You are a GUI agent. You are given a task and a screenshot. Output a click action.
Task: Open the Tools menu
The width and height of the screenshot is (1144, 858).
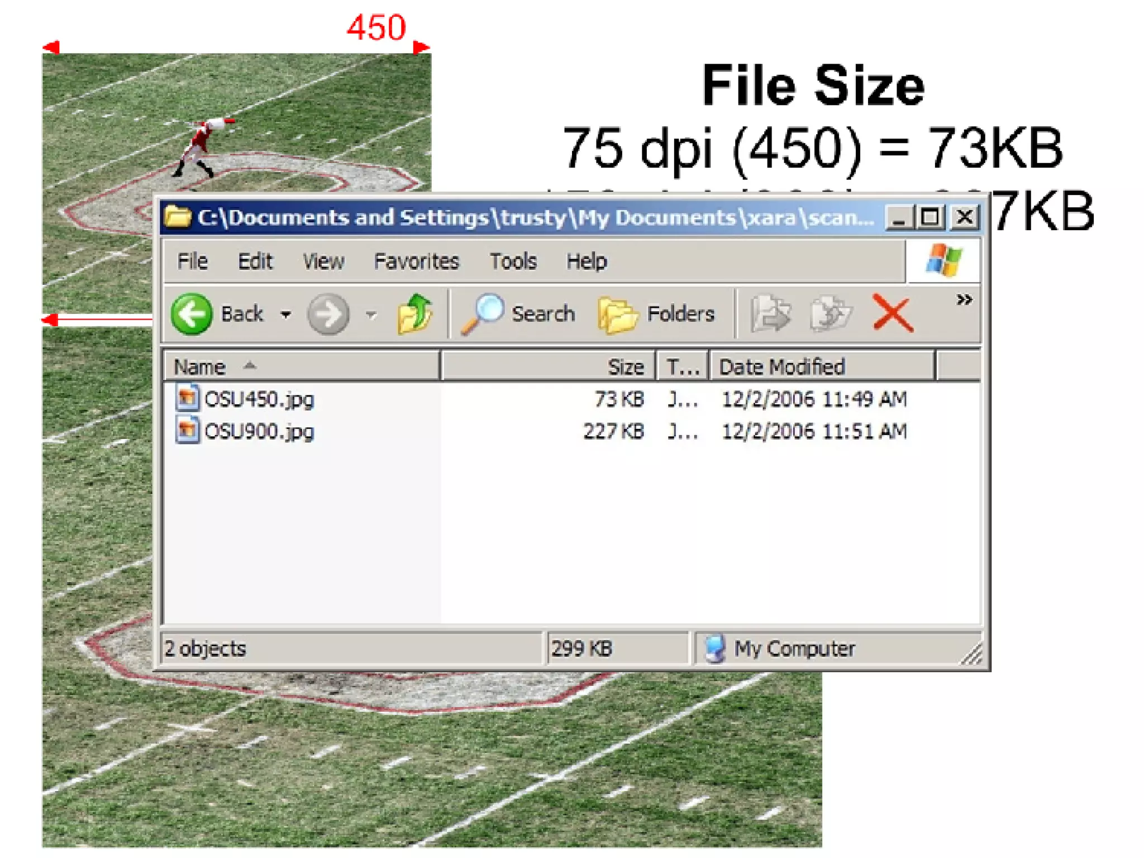[513, 261]
